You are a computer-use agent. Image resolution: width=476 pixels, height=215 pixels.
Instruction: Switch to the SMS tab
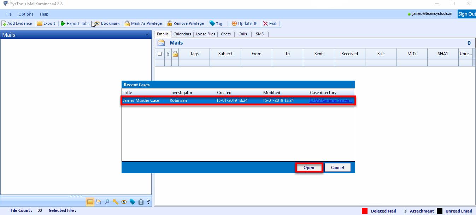260,34
